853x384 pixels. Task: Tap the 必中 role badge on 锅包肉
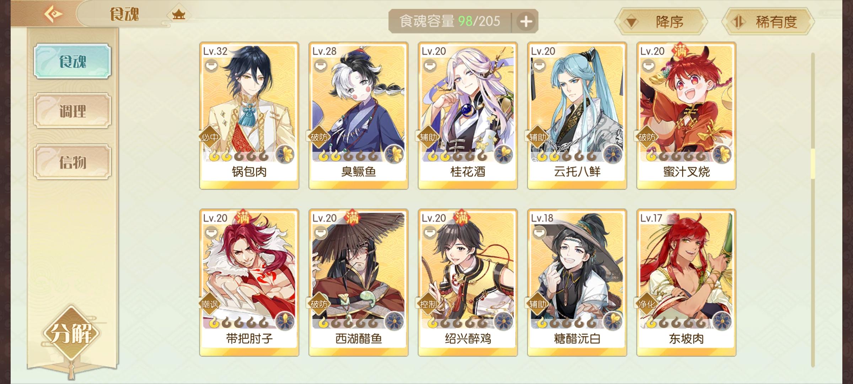pos(210,137)
